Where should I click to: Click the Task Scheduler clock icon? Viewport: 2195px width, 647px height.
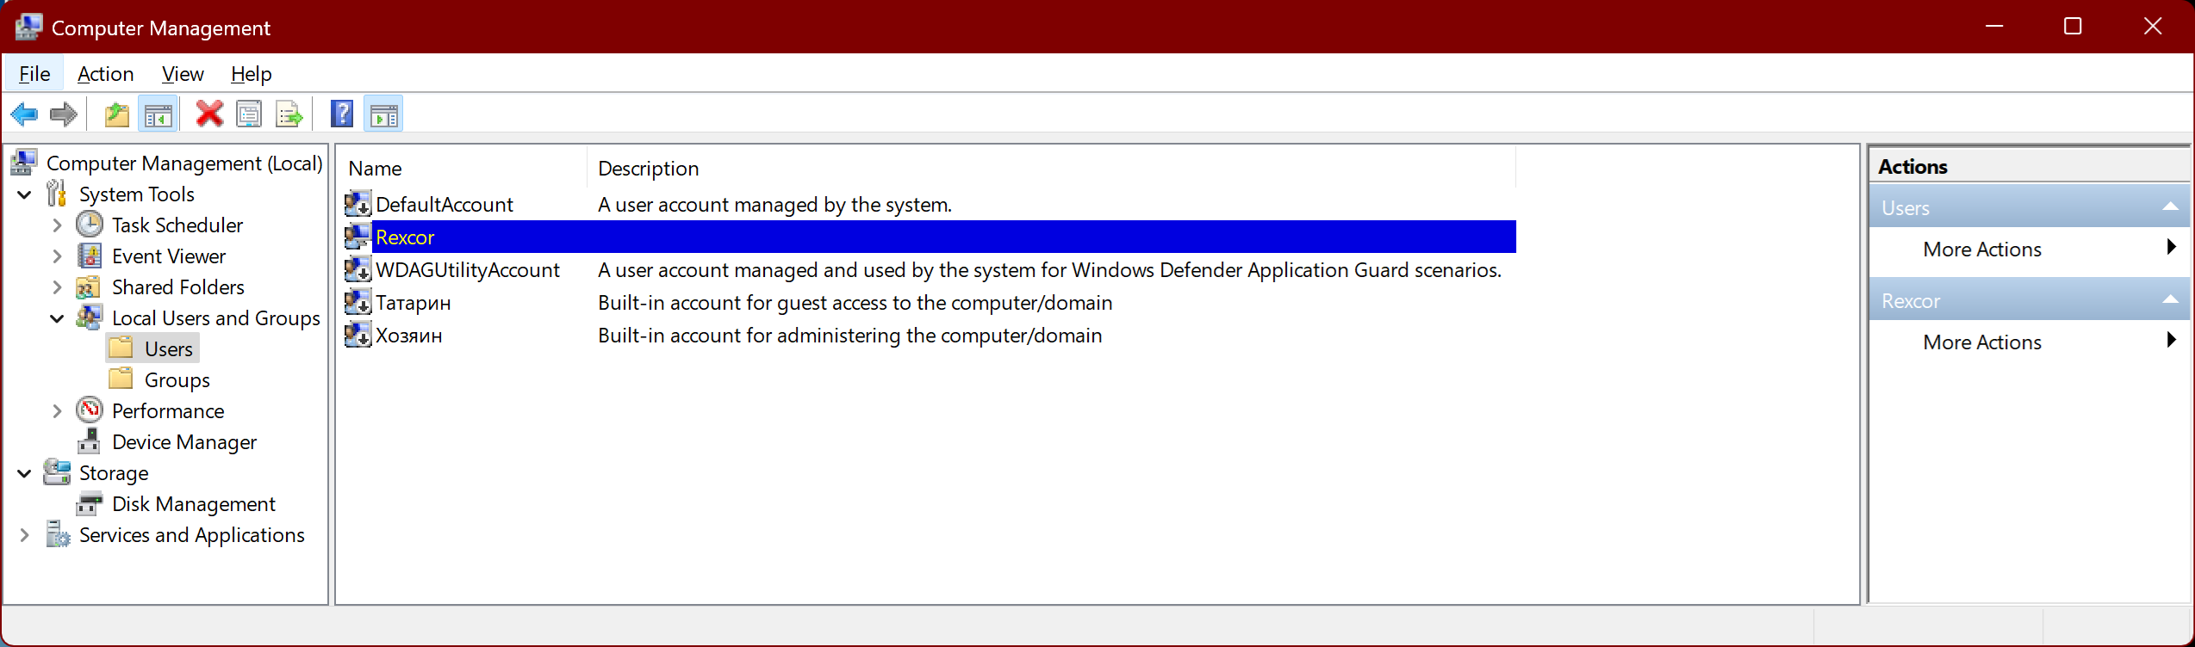point(90,225)
